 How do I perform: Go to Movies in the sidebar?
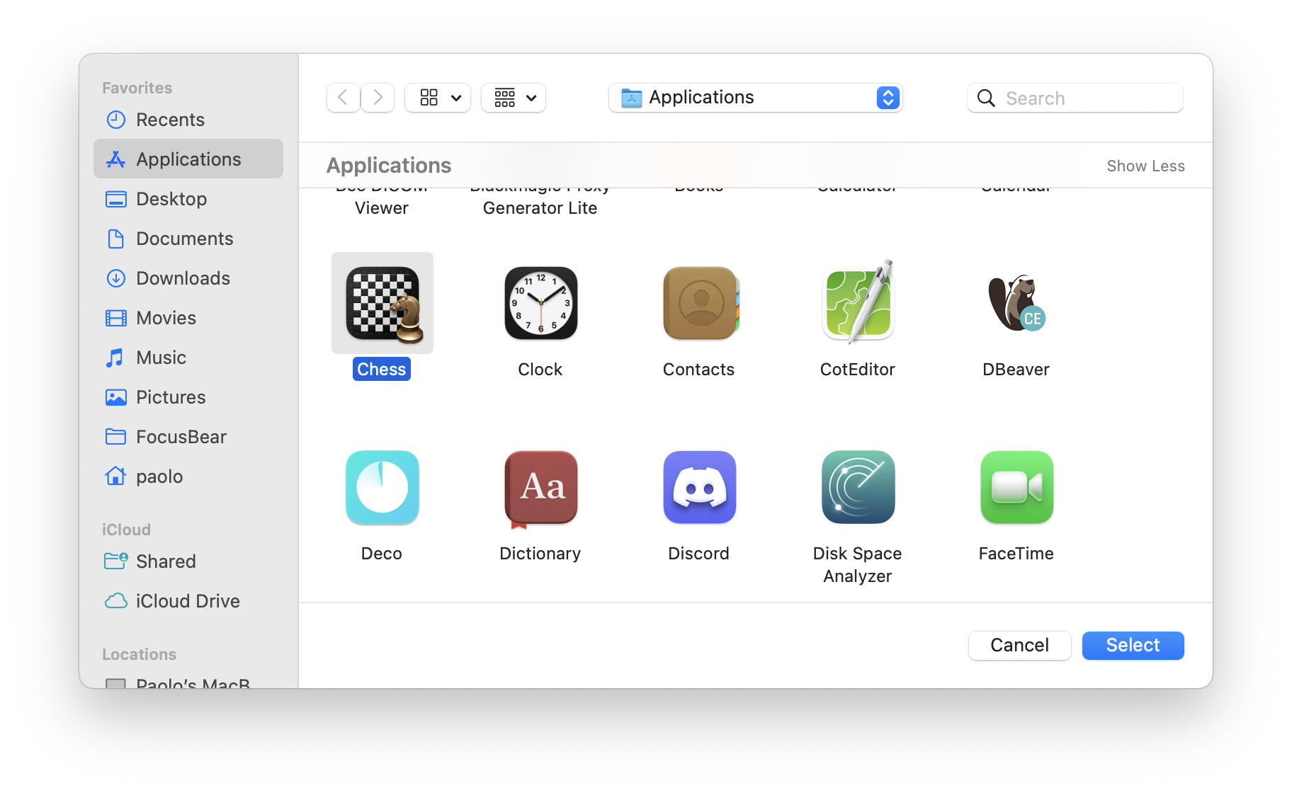coord(188,318)
